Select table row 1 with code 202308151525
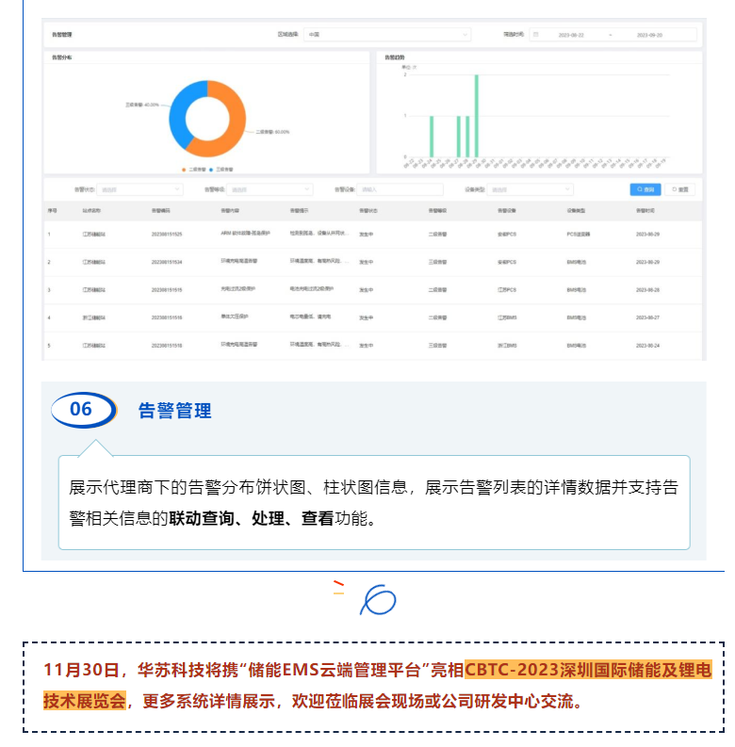This screenshot has width=735, height=747. (x=166, y=234)
